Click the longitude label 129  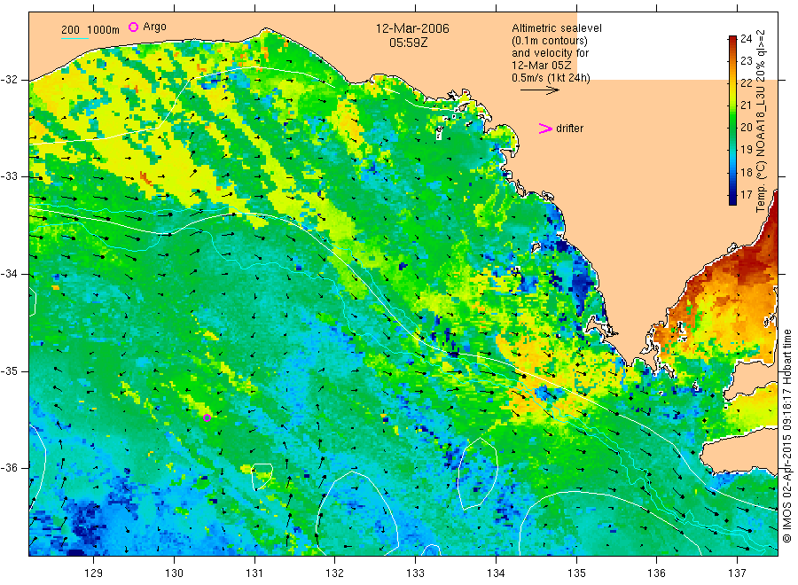coord(94,573)
